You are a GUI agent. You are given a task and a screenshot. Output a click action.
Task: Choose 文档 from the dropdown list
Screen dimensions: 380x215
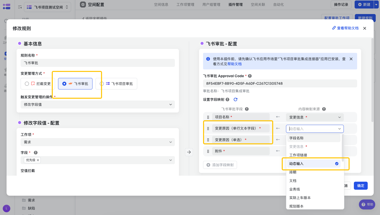314,181
